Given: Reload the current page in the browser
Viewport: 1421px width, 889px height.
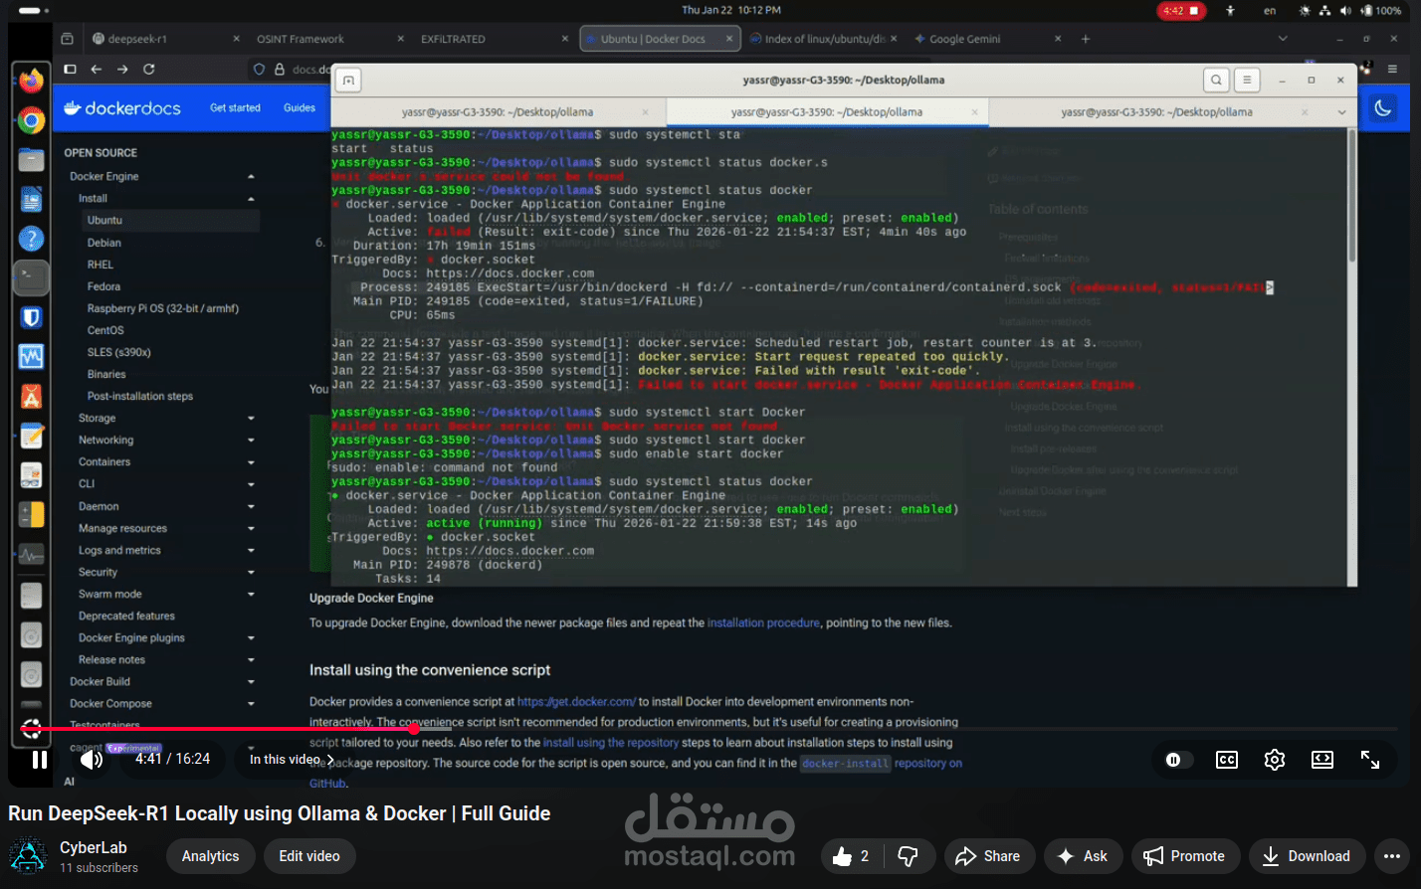Looking at the screenshot, I should point(147,70).
